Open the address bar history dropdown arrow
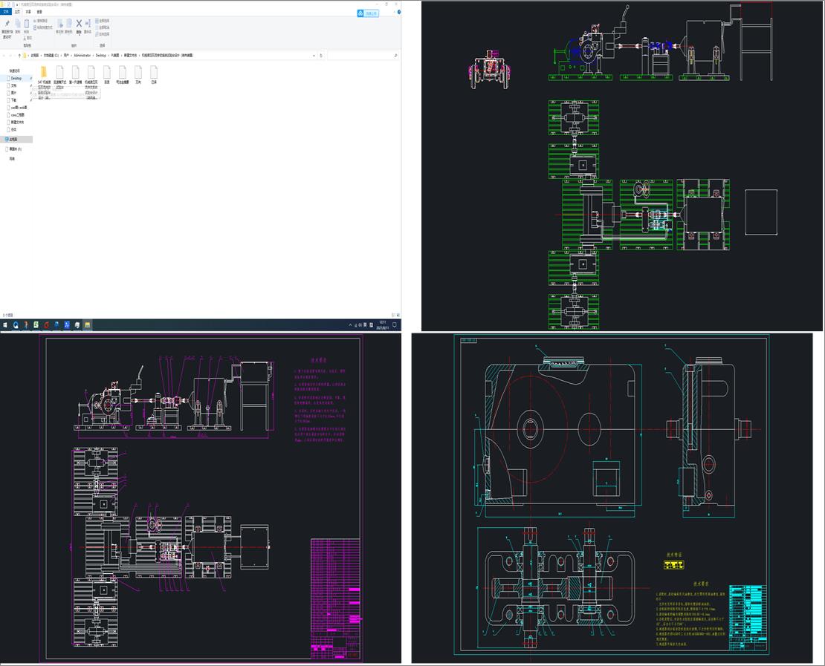 (x=314, y=55)
